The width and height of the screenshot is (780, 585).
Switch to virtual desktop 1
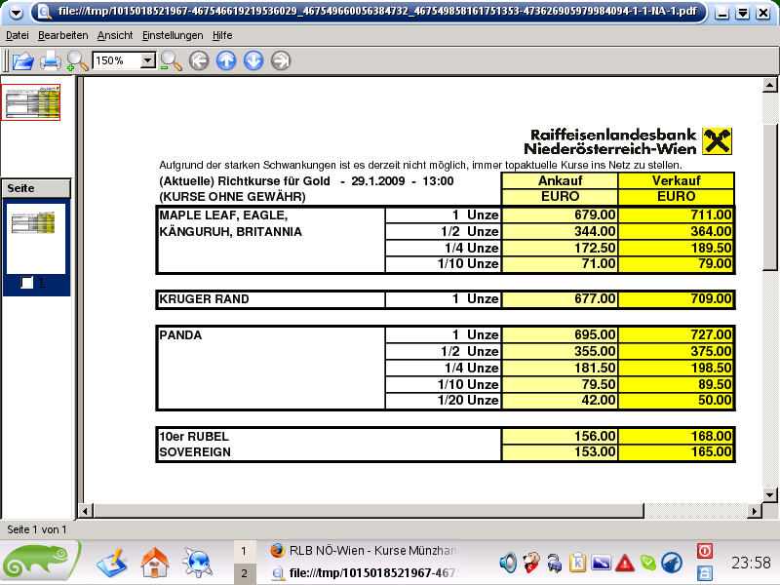245,551
